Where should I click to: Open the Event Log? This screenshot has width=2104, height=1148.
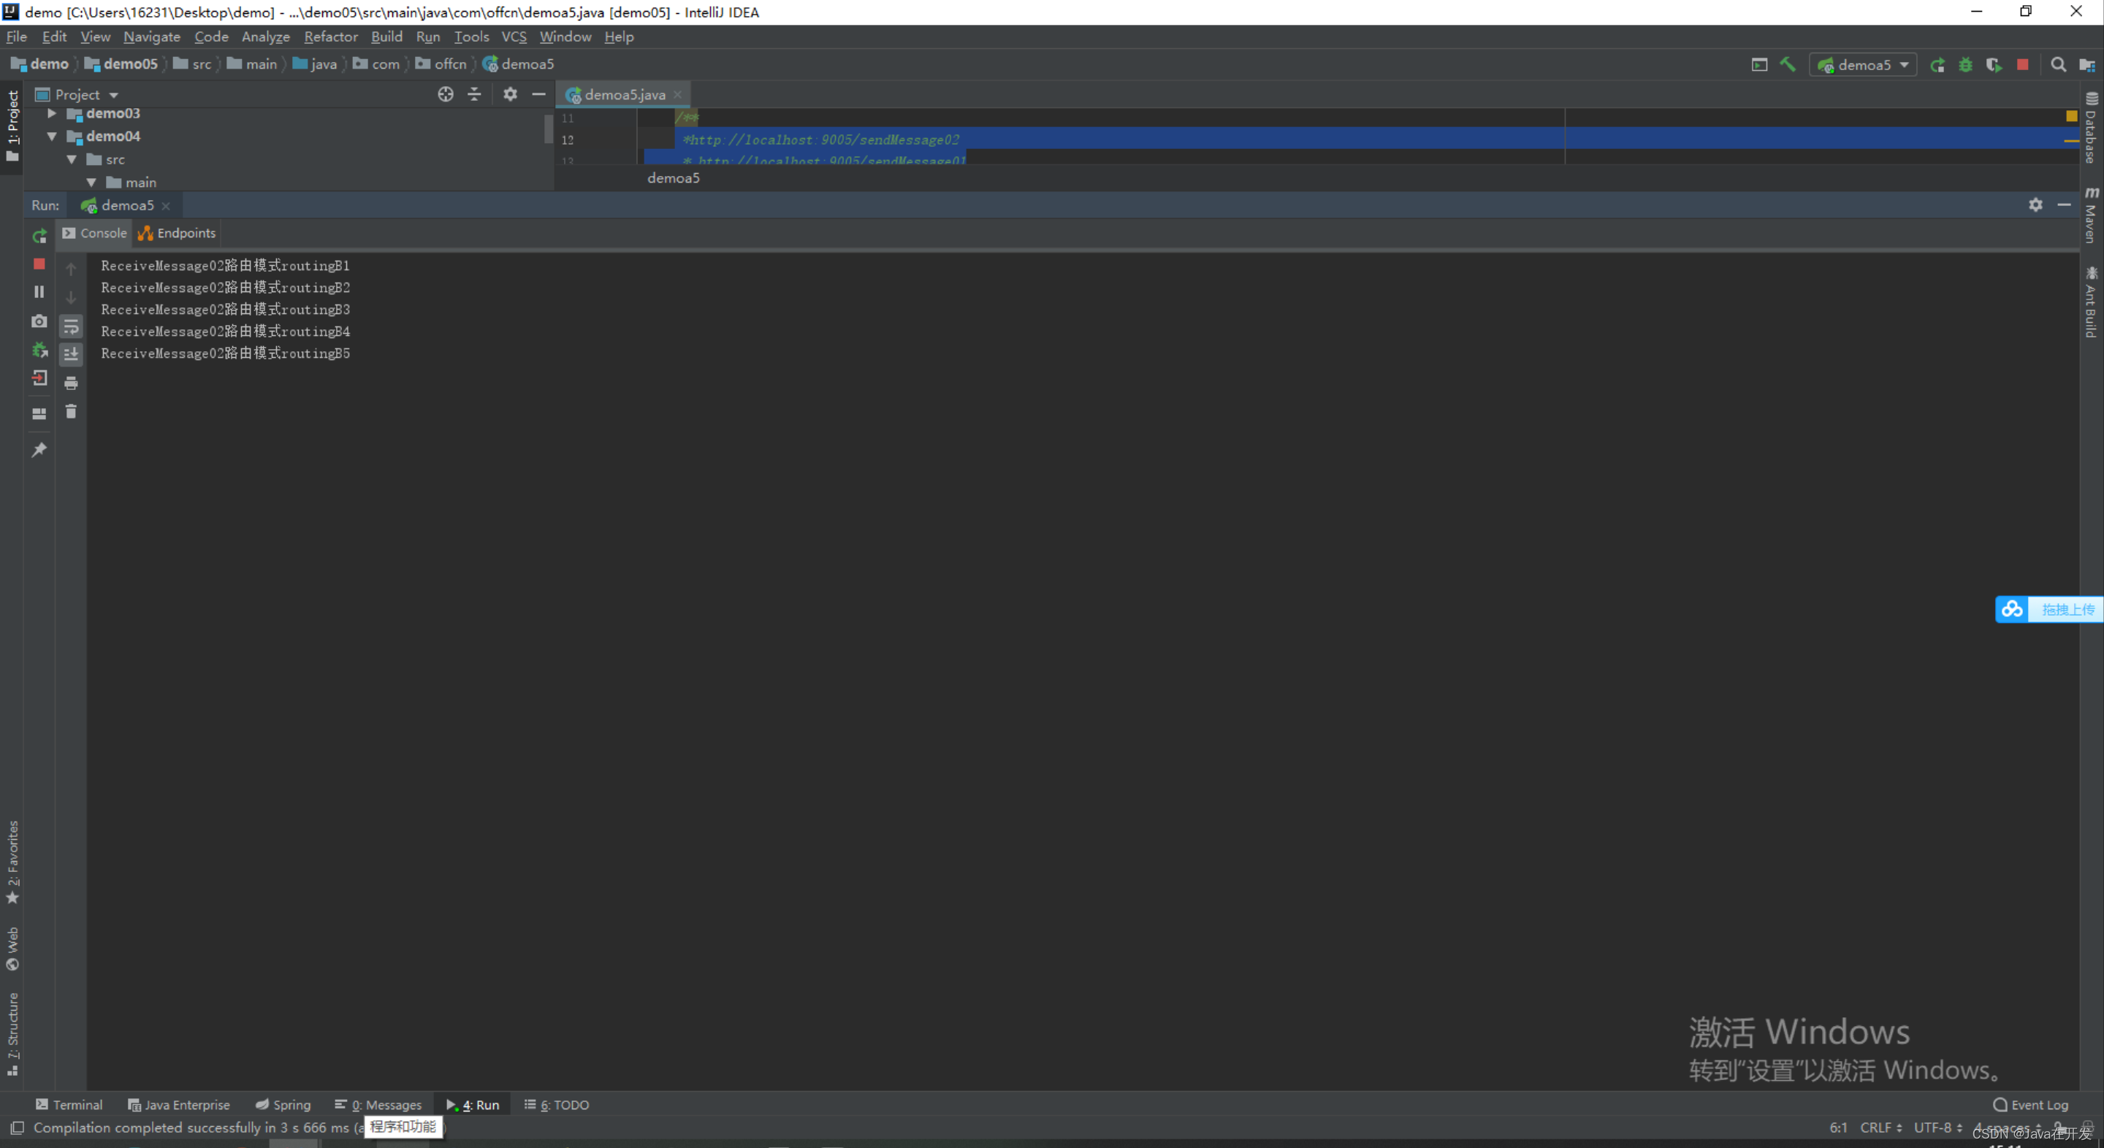[x=2030, y=1105]
